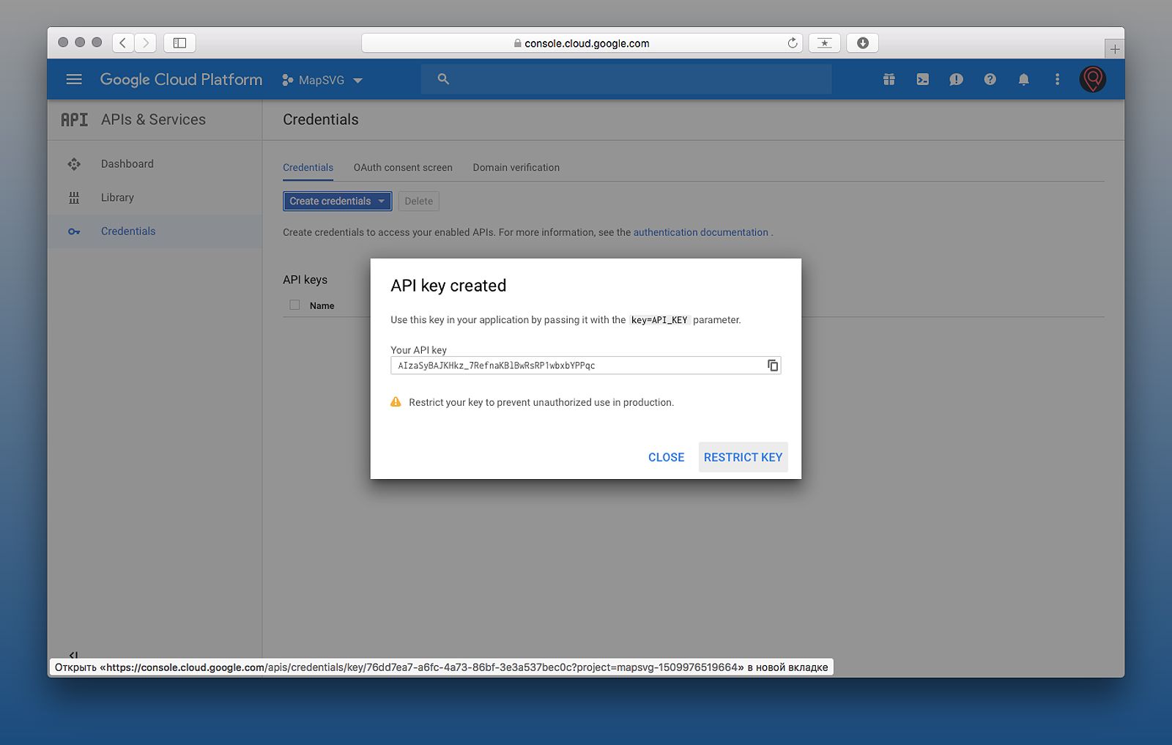Click the 'Credentials' page title
1172x745 pixels.
click(321, 119)
